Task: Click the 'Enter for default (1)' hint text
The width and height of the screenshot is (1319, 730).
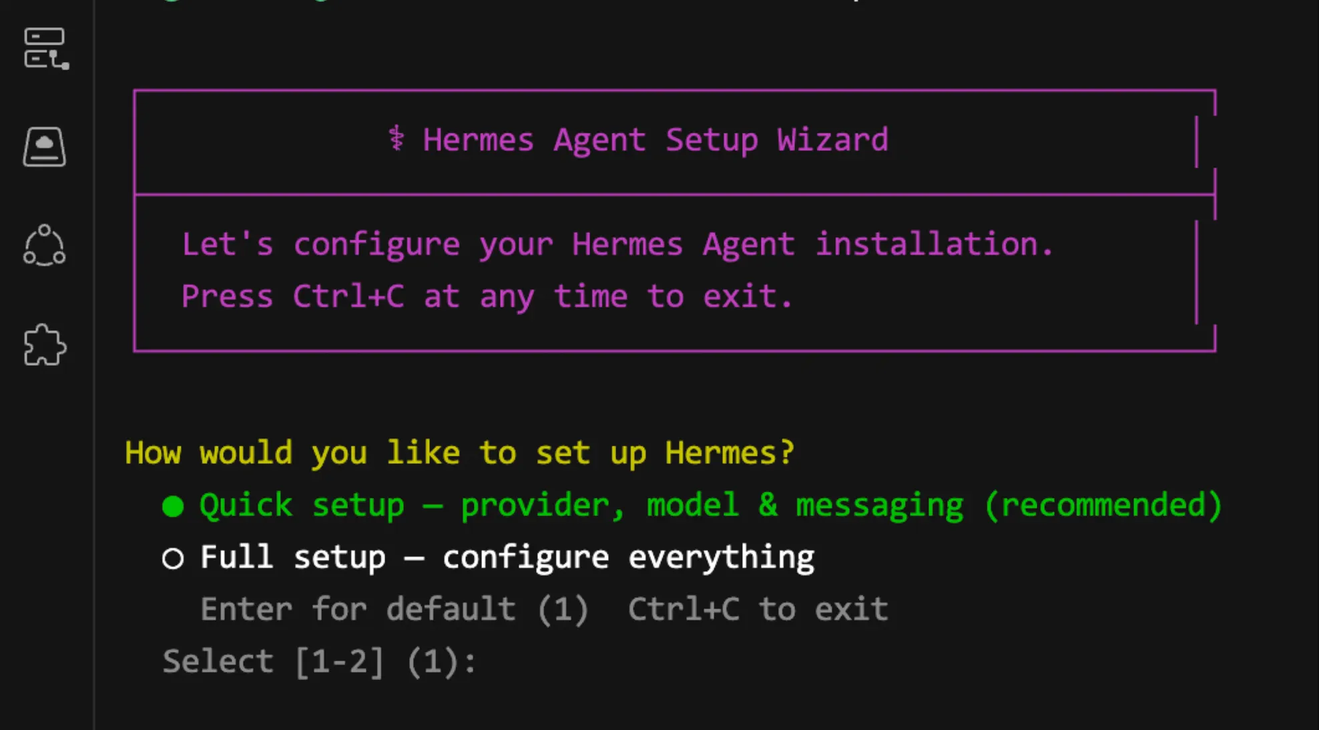Action: (x=392, y=609)
